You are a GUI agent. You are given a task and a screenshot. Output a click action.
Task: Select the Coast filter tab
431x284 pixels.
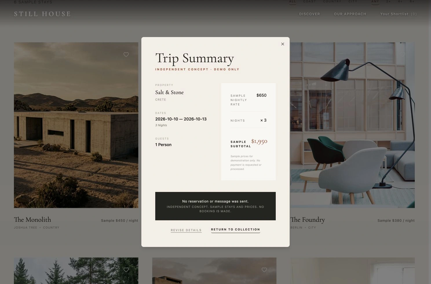point(310,2)
